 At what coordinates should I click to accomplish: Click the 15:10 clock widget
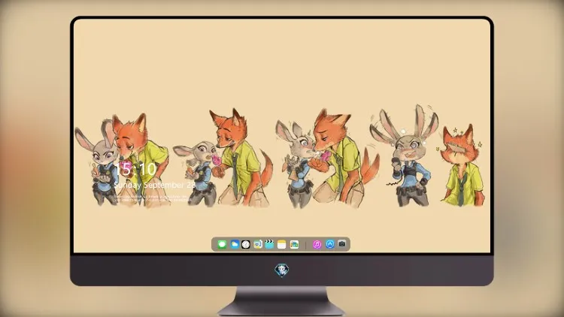[x=135, y=169]
